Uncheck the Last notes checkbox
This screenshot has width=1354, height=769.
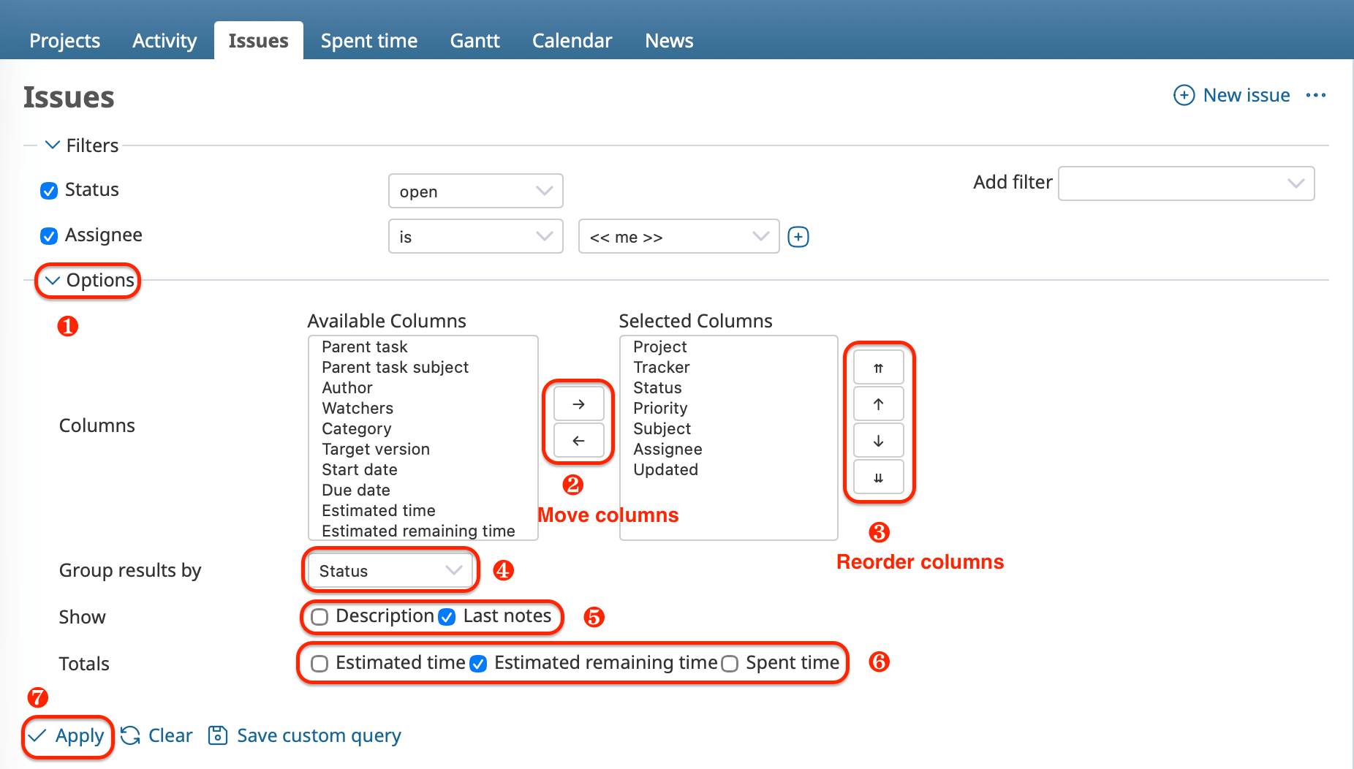[446, 617]
